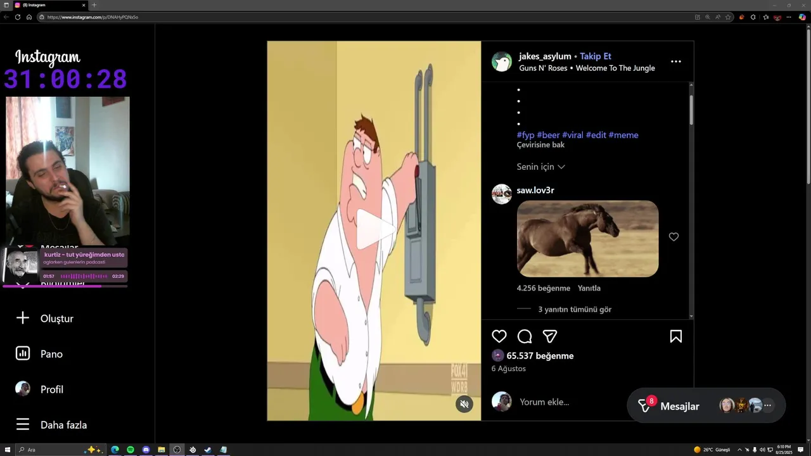Open the horse GIF comment
Viewport: 811px width, 456px height.
[587, 239]
